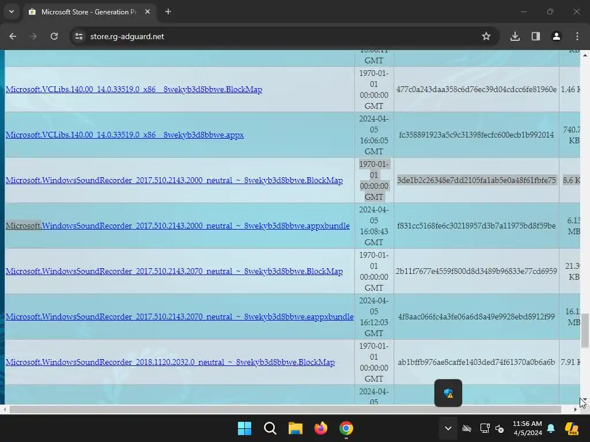Image resolution: width=590 pixels, height=442 pixels.
Task: Click hash ab1bffb976ae8caffe1403ded74f61370a0b6a6b
Action: click(x=476, y=363)
